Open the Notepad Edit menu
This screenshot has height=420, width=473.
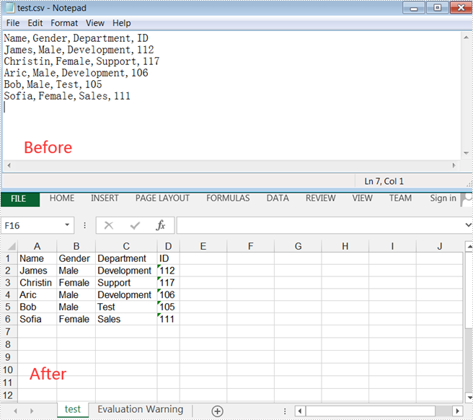coord(35,23)
